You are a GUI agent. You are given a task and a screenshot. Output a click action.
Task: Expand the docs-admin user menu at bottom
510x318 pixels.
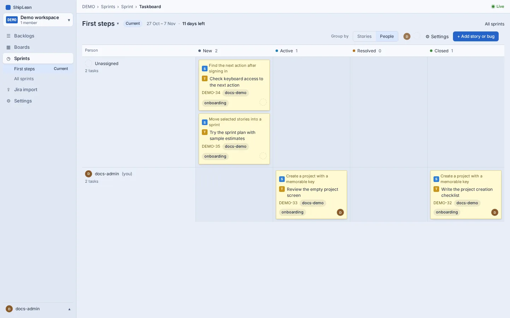(x=38, y=309)
